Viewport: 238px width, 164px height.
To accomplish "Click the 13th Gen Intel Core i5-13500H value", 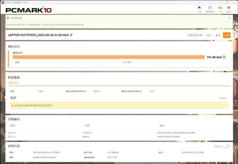I will 46,152.
